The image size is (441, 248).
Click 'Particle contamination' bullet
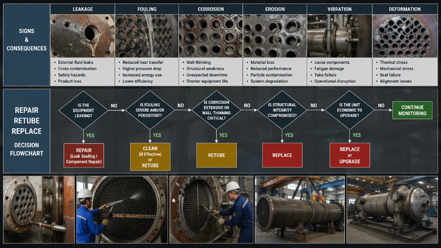[x=271, y=75]
